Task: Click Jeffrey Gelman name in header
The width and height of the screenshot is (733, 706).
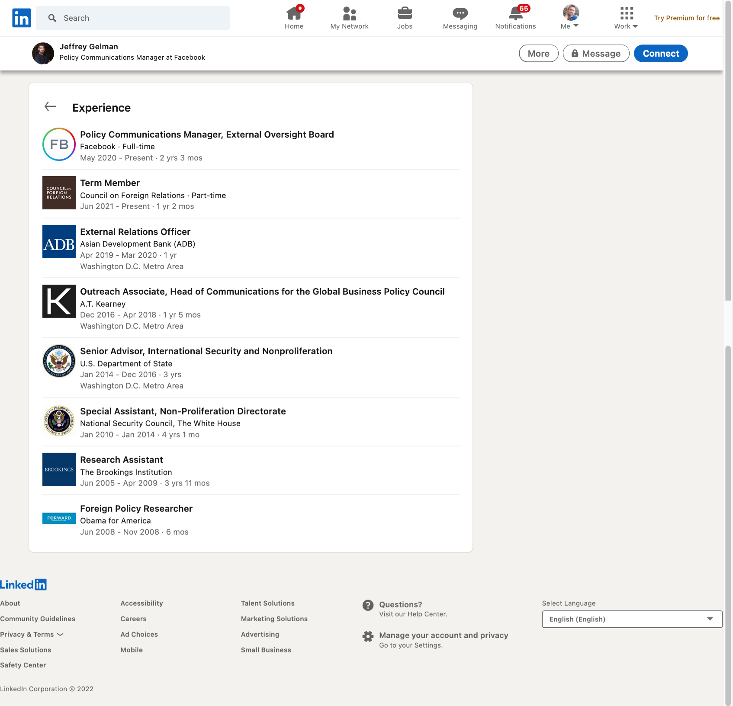Action: point(89,46)
